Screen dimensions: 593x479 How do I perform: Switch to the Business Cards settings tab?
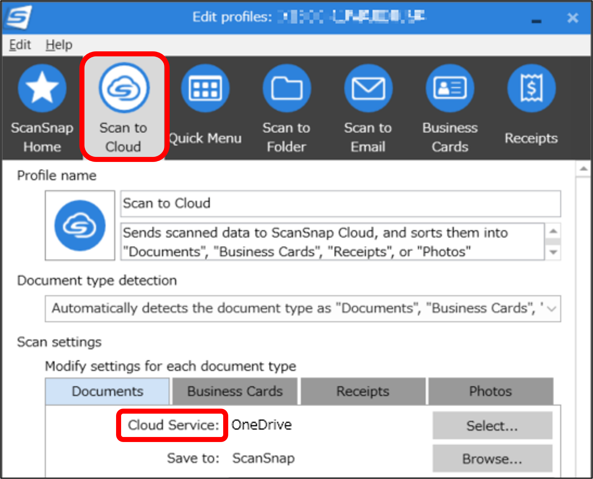235,391
